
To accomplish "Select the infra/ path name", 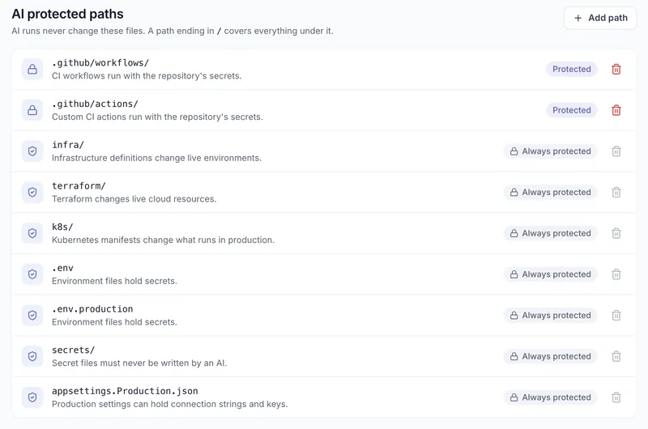I will (68, 145).
